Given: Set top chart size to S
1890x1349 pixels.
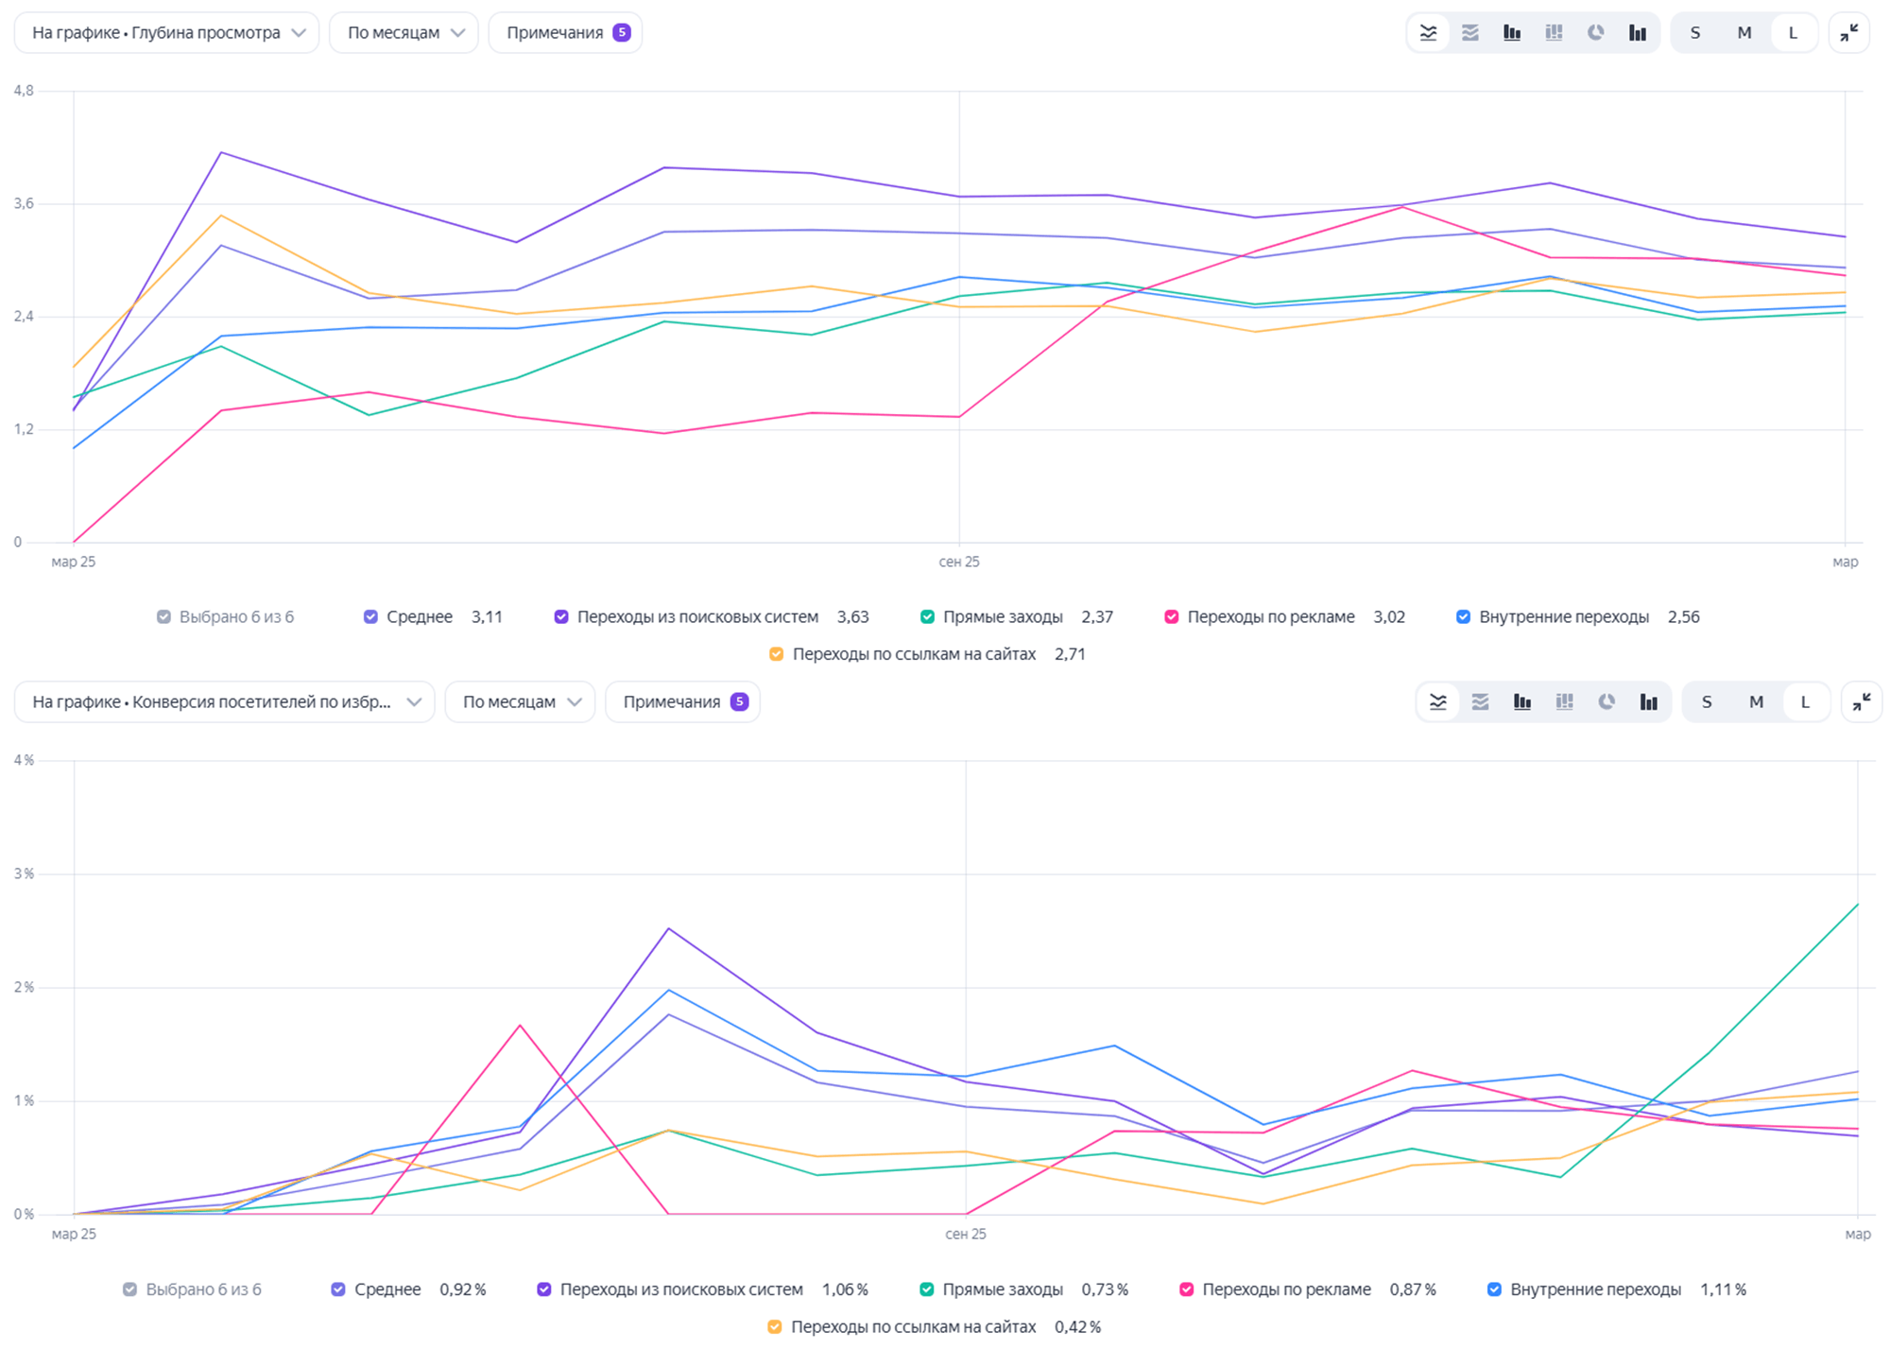Looking at the screenshot, I should (x=1695, y=33).
